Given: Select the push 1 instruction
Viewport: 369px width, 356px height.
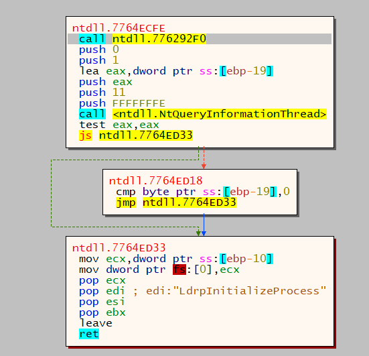Looking at the screenshot, I should coord(99,60).
